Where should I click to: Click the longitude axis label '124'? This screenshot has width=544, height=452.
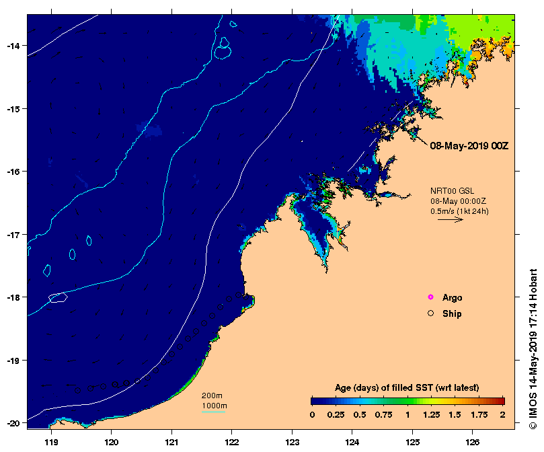point(352,443)
